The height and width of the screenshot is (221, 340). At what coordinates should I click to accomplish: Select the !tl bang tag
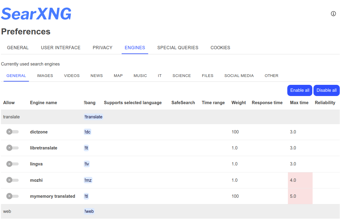(86, 196)
